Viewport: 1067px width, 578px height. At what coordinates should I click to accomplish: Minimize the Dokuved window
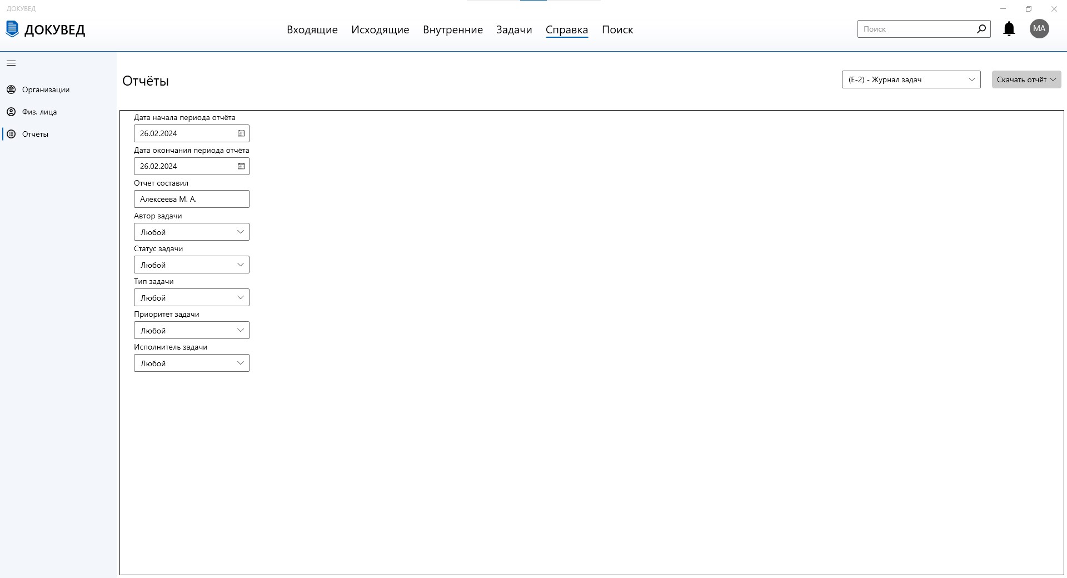click(x=1003, y=9)
